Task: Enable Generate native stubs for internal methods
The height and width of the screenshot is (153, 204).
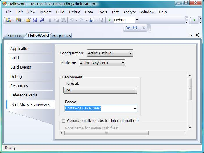Action: 63,121
